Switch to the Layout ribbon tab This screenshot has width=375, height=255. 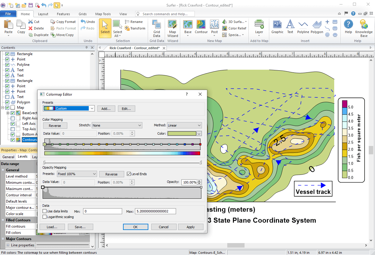pyautogui.click(x=43, y=14)
